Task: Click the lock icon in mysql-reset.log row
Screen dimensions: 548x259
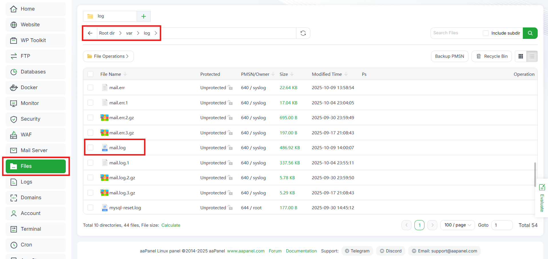Action: point(230,208)
